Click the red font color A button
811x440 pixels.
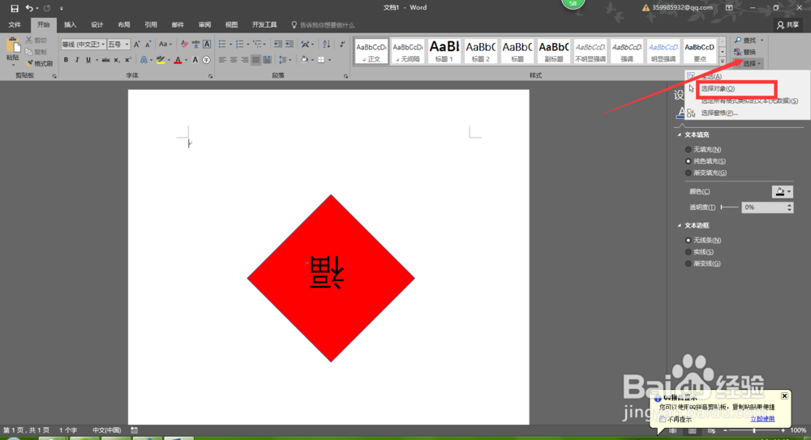178,60
